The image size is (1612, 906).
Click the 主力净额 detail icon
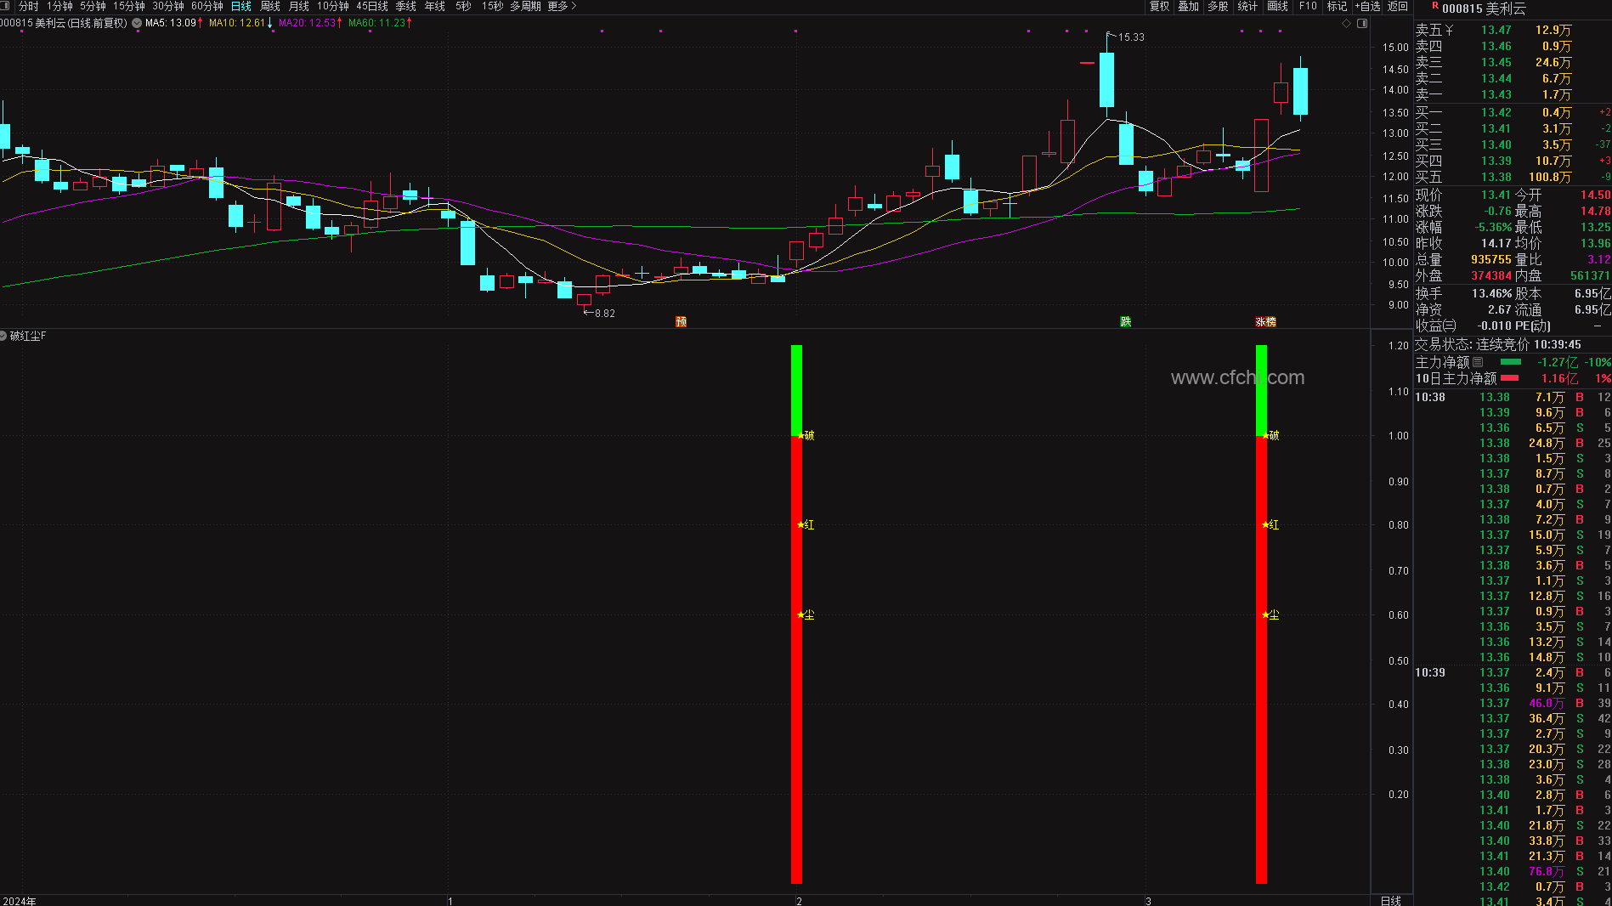pos(1478,362)
